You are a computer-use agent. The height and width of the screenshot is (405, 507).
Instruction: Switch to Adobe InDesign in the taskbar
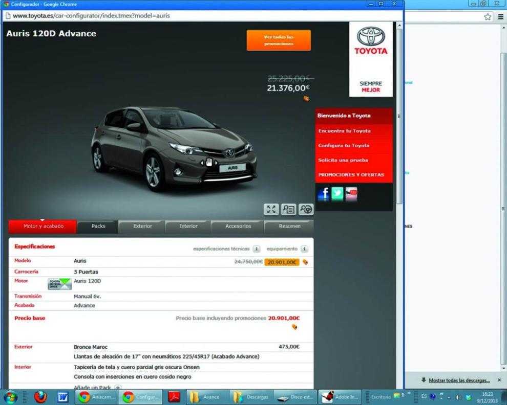tap(340, 397)
